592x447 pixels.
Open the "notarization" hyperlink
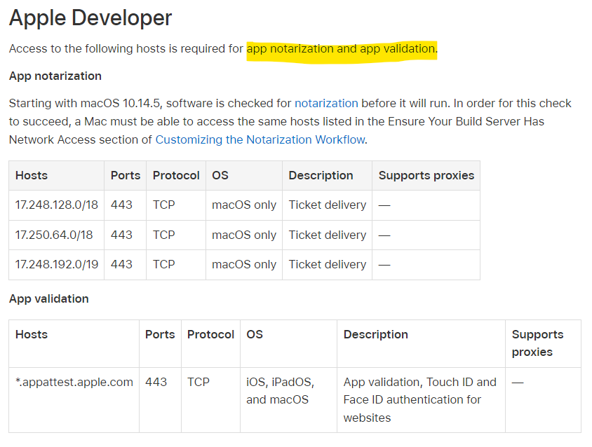[326, 103]
